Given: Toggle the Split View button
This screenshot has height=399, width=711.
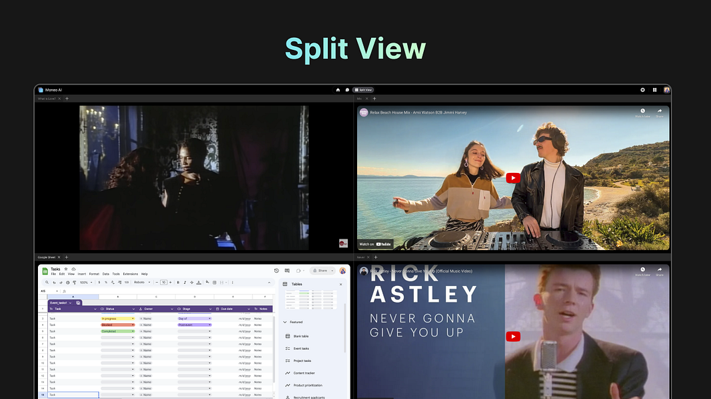Looking at the screenshot, I should [363, 90].
